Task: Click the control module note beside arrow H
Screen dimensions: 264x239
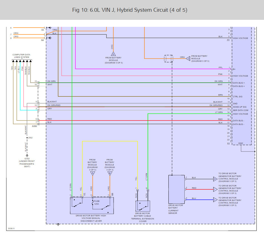Action: point(230,177)
